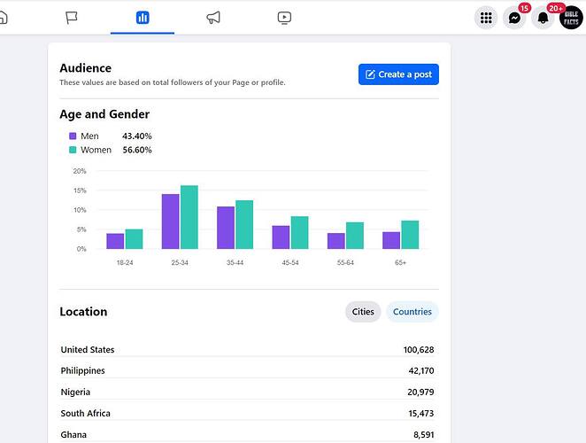Open the notifications bell icon
The width and height of the screenshot is (586, 443).
[x=543, y=18]
